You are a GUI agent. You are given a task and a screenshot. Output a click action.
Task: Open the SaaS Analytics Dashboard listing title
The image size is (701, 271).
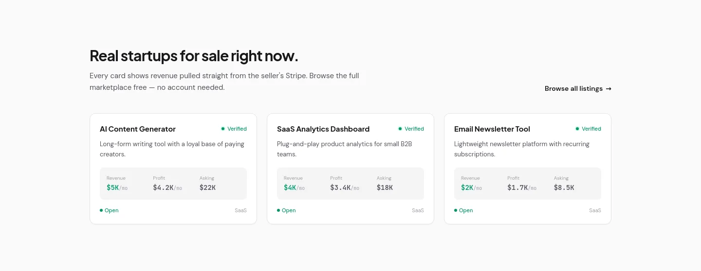click(x=323, y=129)
